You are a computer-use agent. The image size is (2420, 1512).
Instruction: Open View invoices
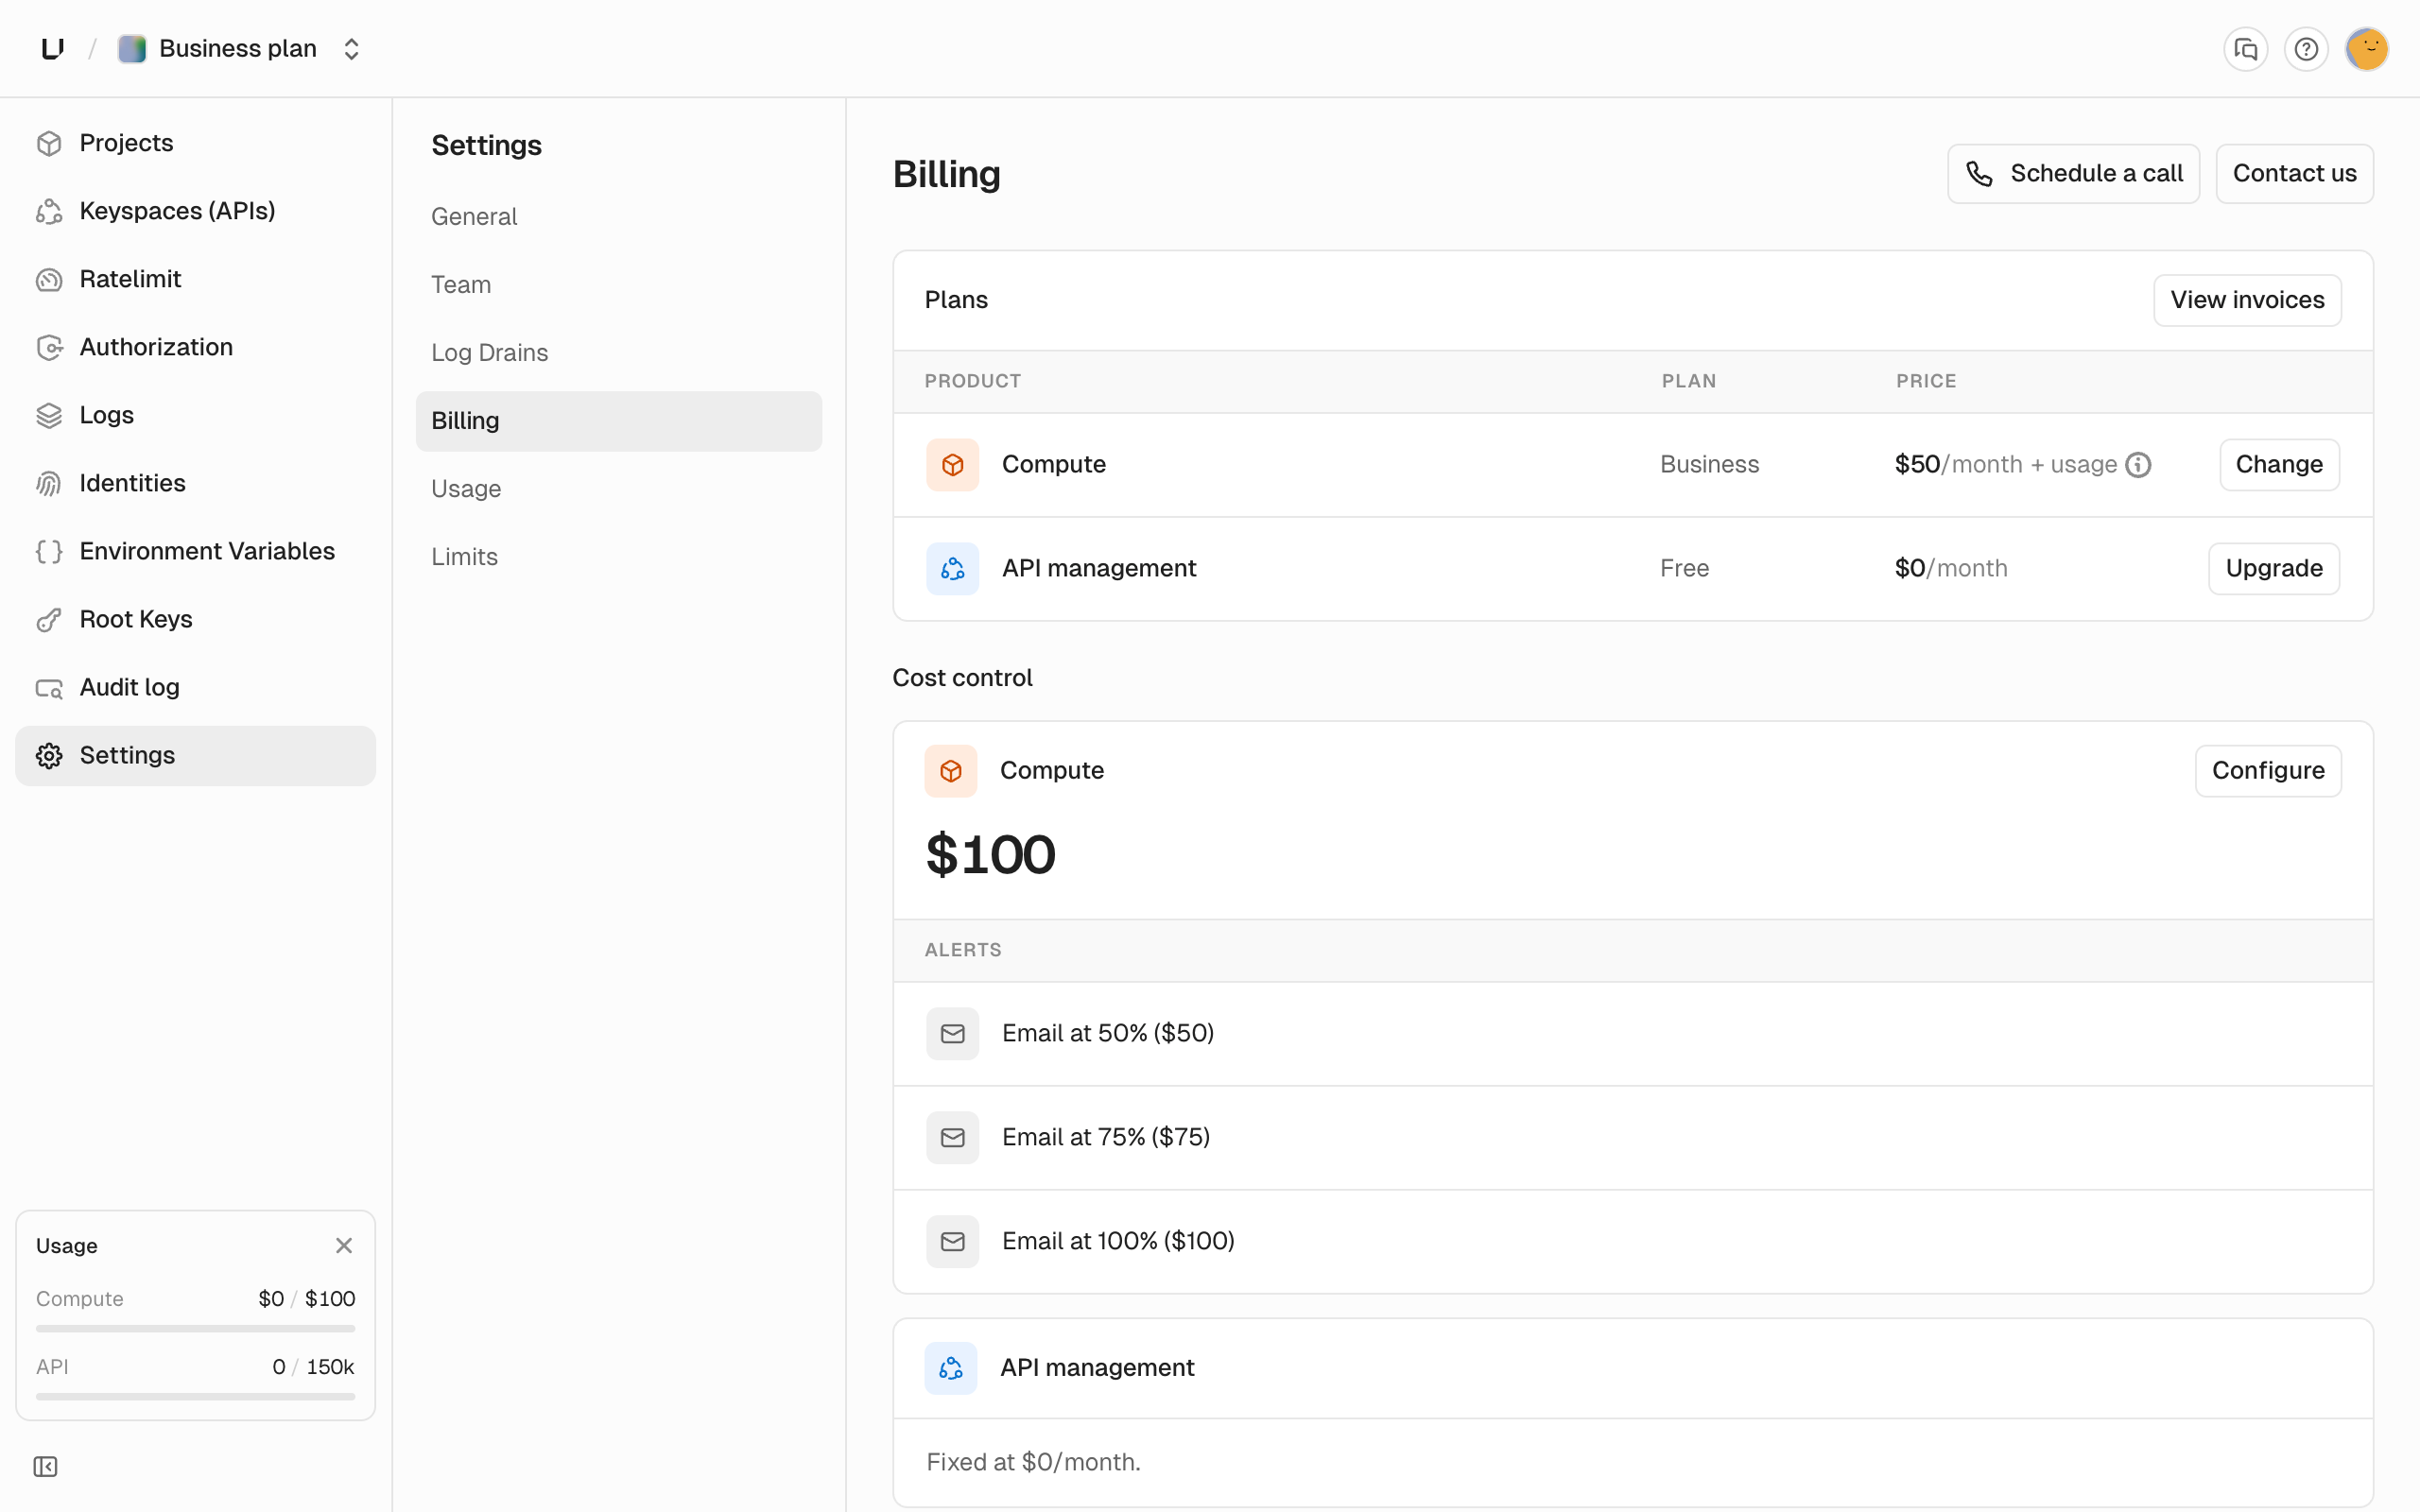tap(2247, 300)
